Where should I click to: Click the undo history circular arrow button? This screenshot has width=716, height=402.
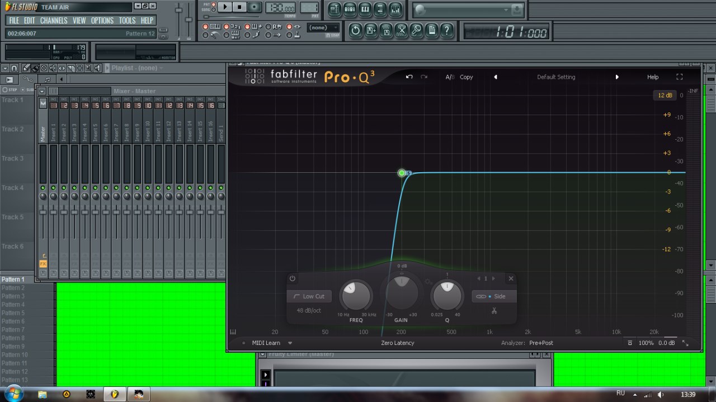pos(355,30)
